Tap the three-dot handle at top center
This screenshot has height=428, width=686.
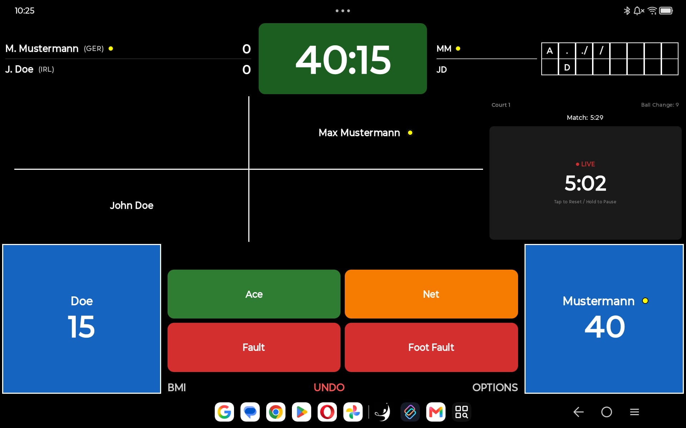pos(343,11)
